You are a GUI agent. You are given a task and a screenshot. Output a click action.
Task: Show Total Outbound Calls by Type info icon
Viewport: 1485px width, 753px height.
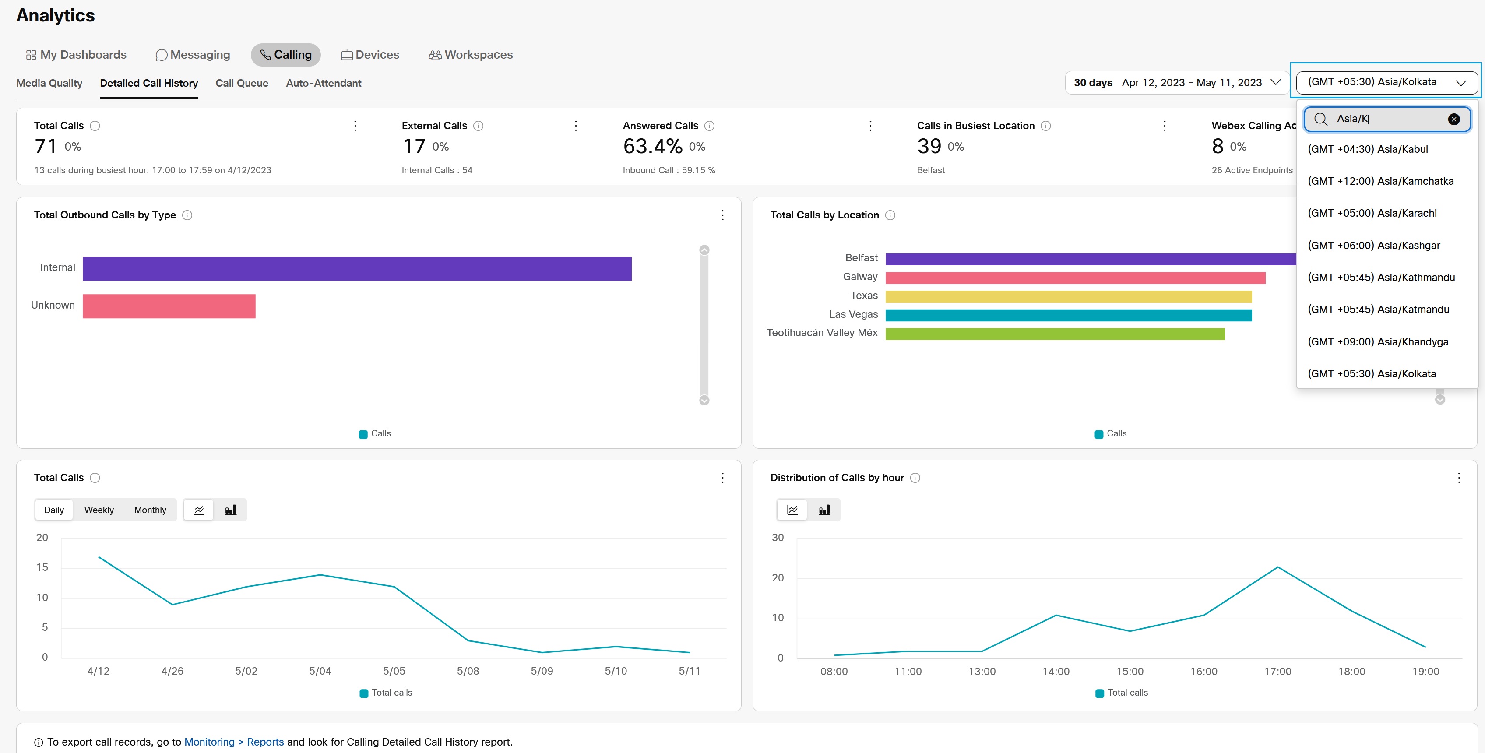click(x=187, y=215)
